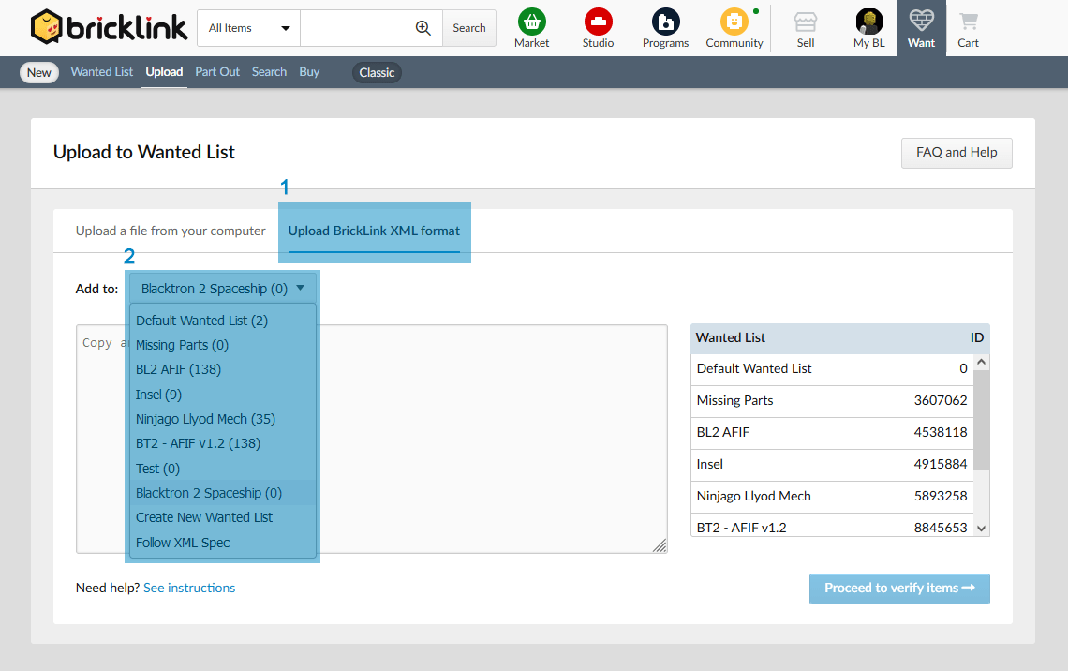Open FAQ and Help
Image resolution: width=1068 pixels, height=671 pixels.
tap(957, 153)
